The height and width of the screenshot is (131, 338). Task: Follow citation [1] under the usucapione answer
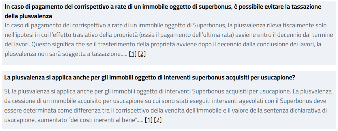[x=149, y=120]
